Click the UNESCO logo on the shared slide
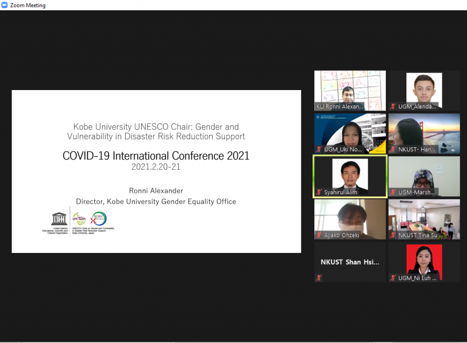Screen dimensions: 467x343 pyautogui.click(x=59, y=219)
